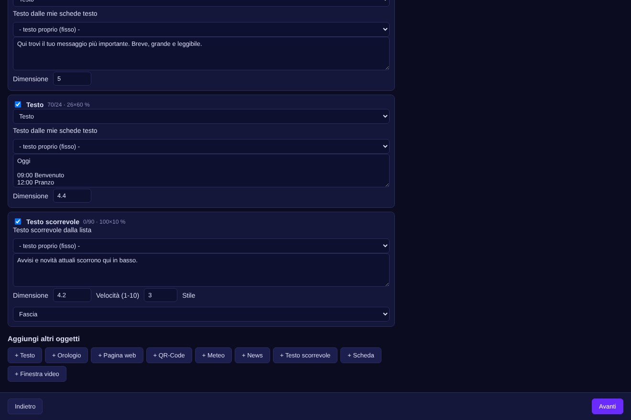Open text source dropdown above 'Oggi' textarea
This screenshot has height=420, width=631.
point(201,146)
